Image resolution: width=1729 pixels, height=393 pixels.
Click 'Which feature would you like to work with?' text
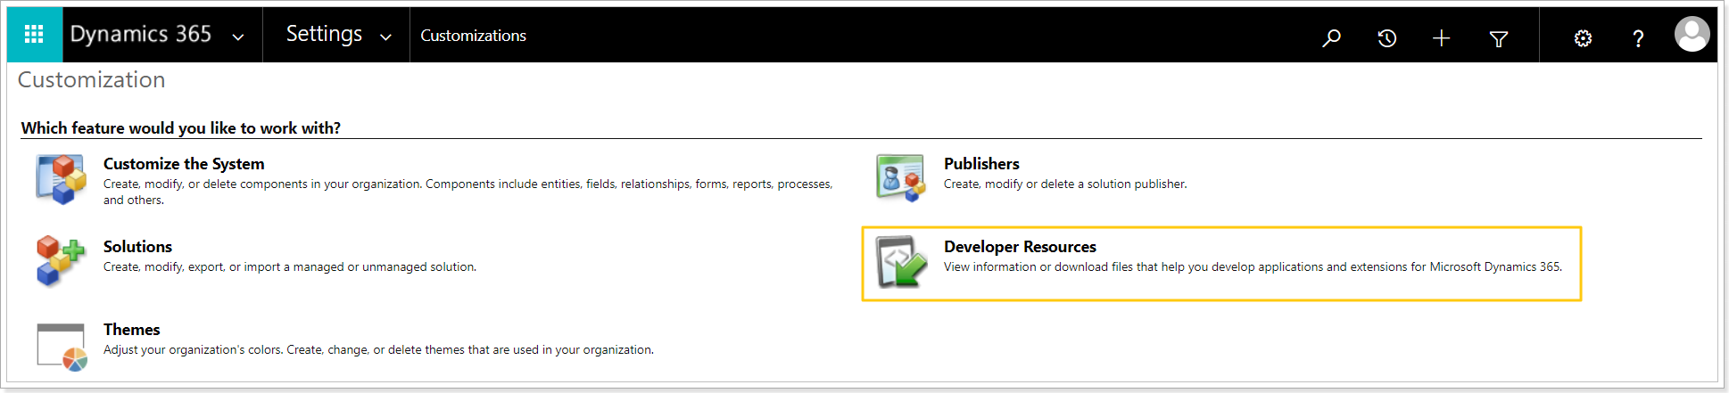click(x=181, y=128)
